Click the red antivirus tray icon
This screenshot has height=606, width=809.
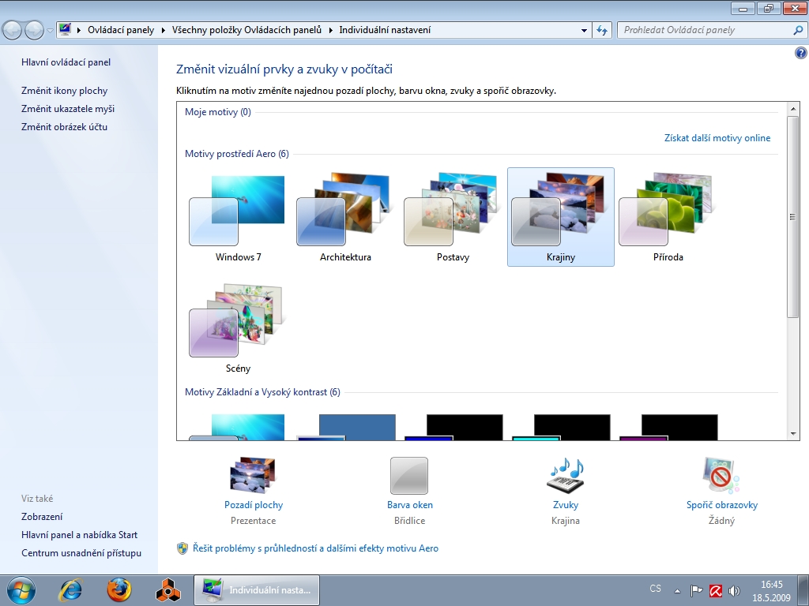pyautogui.click(x=716, y=590)
